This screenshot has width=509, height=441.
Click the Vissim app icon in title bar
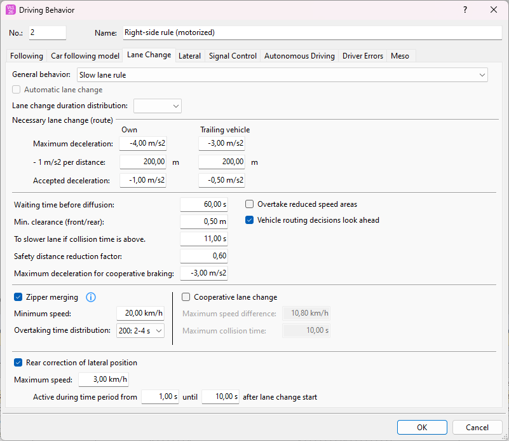(x=10, y=10)
